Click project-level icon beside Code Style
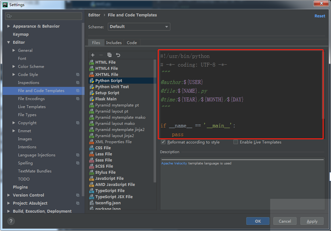 [78, 74]
